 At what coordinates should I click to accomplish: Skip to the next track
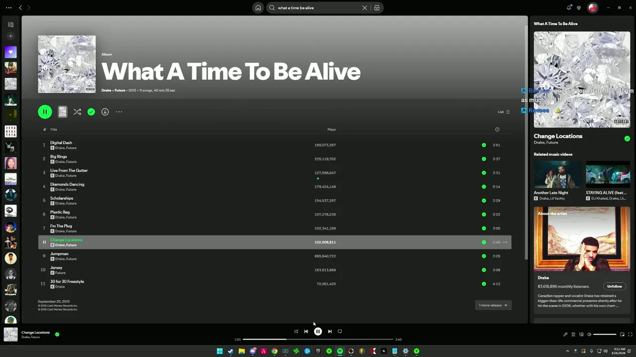pos(329,331)
